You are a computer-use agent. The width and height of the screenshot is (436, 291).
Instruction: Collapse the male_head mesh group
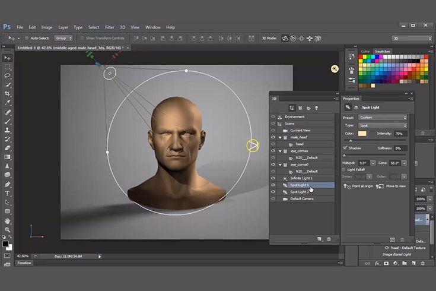coord(281,137)
